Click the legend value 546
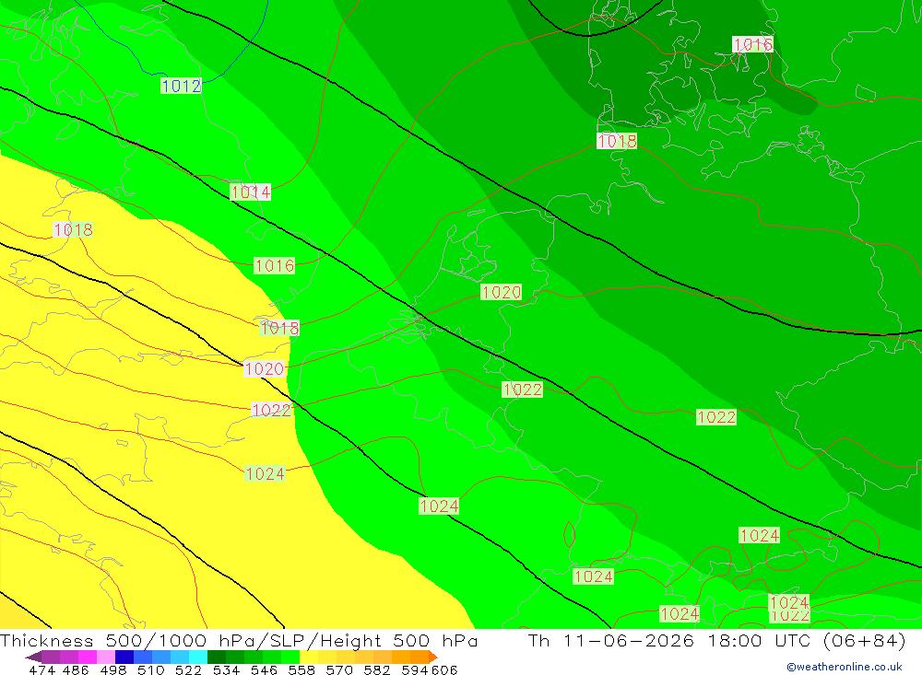922x675 pixels. click(x=264, y=669)
